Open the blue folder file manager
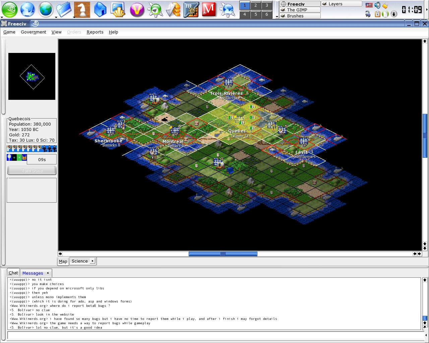429x343 pixels. pyautogui.click(x=64, y=9)
